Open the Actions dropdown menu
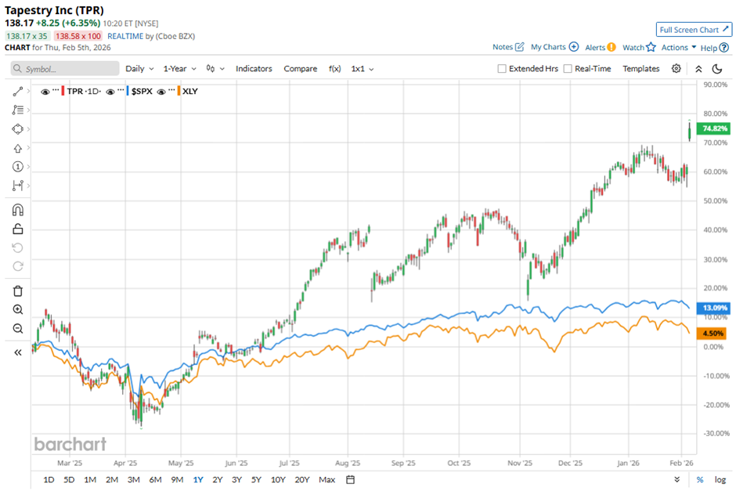This screenshot has height=491, width=736. coord(678,47)
